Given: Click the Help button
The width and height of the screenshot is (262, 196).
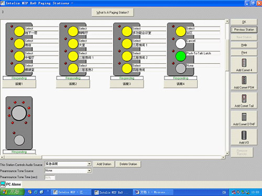Looking at the screenshot, I should click(x=244, y=45).
